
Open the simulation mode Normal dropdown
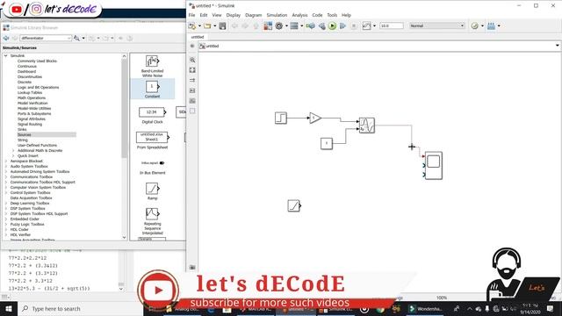[437, 25]
